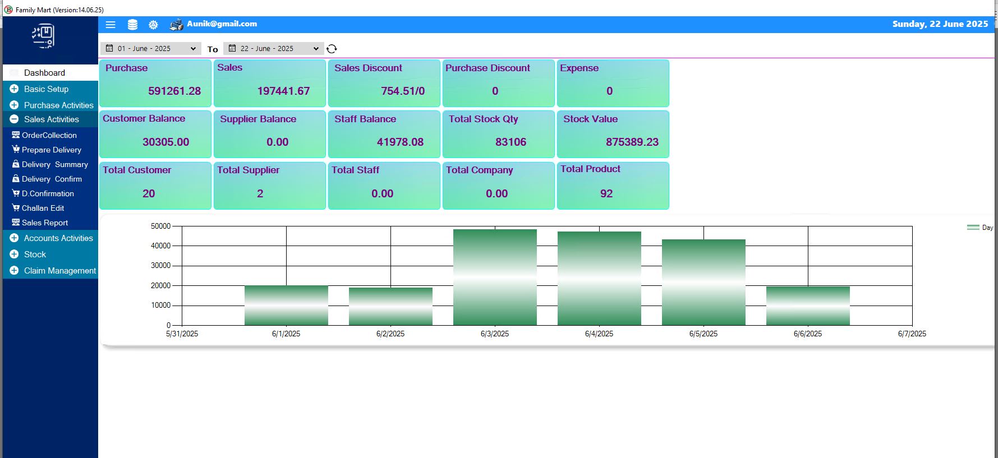Collapse the Sales Activities section
The height and width of the screenshot is (458, 998).
15,119
